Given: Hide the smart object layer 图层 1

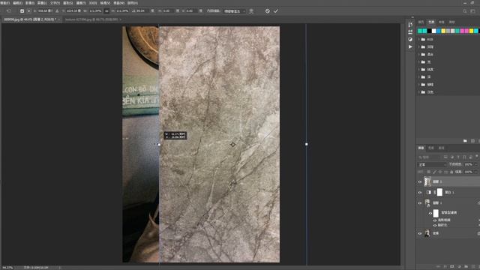Looking at the screenshot, I should click(x=420, y=203).
